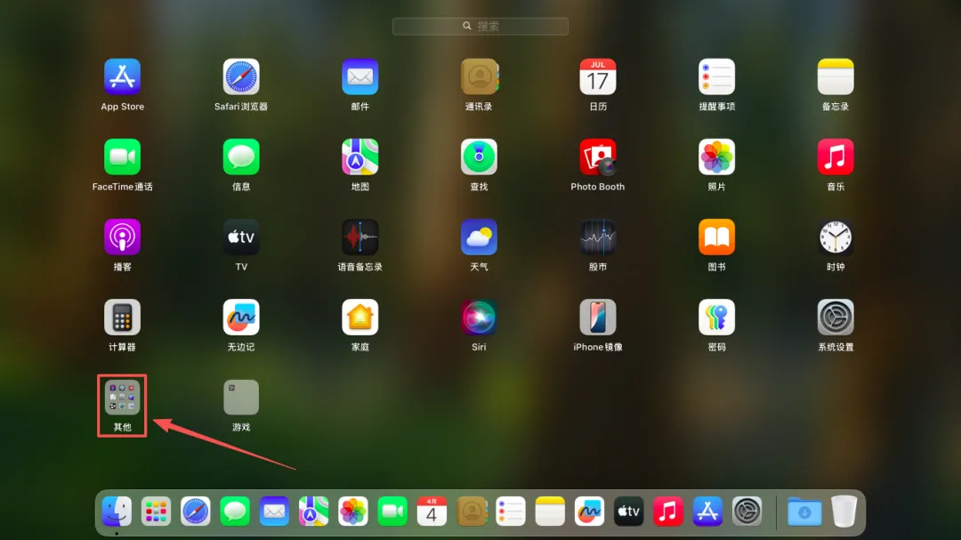Image resolution: width=961 pixels, height=540 pixels.
Task: Launch Safari浏览器 from the Launchpad grid
Action: click(241, 77)
